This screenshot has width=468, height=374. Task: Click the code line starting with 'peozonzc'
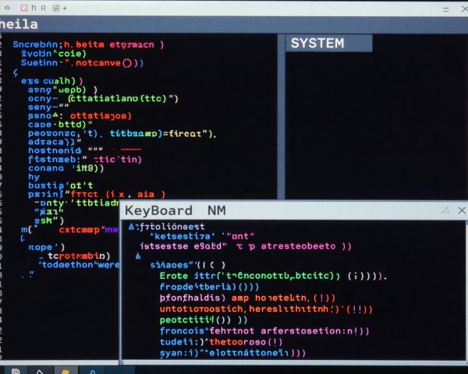(122, 133)
